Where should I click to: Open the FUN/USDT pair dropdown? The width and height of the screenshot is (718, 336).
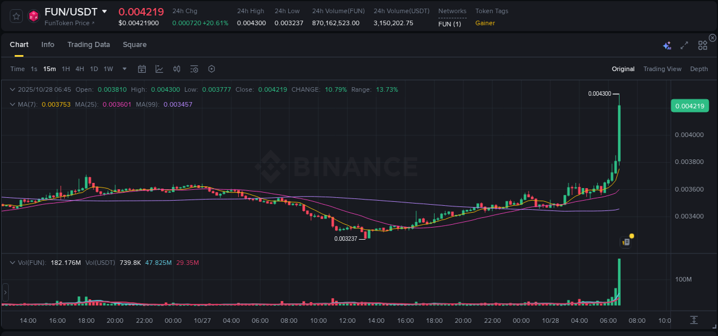point(105,11)
